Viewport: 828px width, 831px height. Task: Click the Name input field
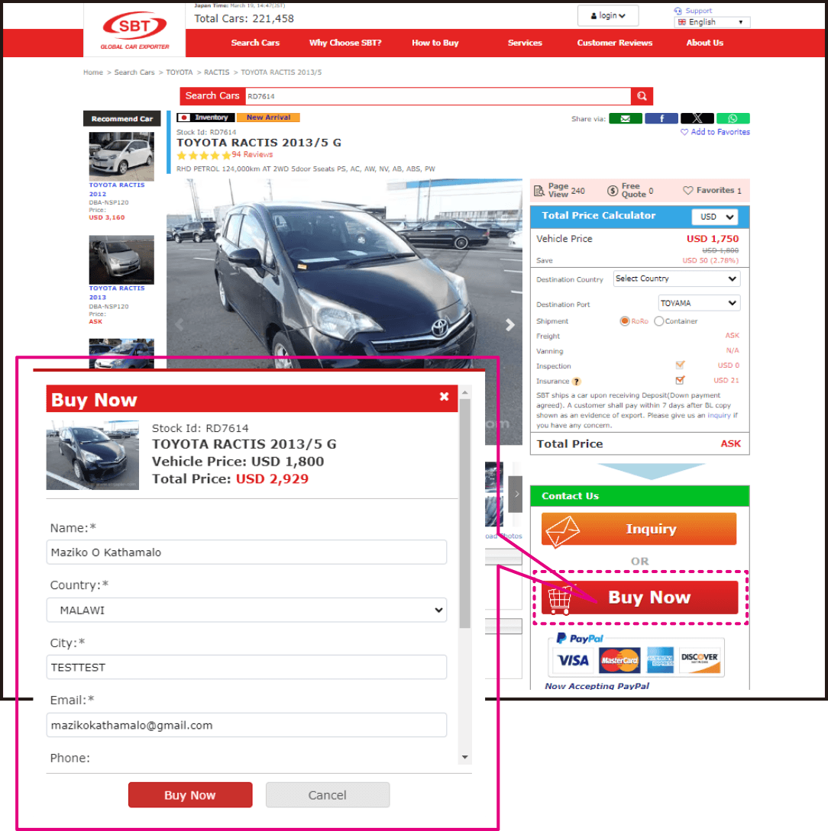point(247,552)
